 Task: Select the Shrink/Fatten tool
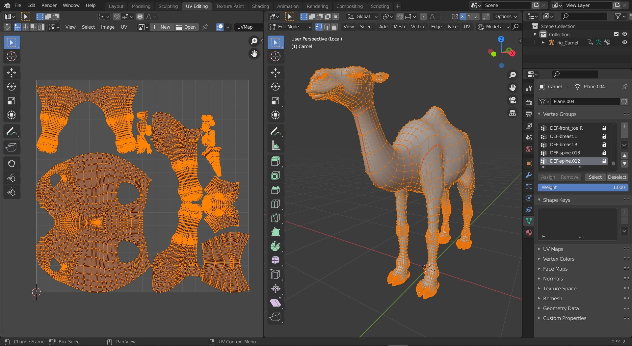click(276, 289)
